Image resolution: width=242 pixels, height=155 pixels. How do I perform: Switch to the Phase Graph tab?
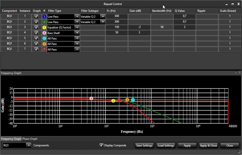(x=30, y=139)
